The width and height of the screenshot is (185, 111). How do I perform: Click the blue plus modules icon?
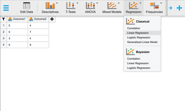tap(179, 8)
